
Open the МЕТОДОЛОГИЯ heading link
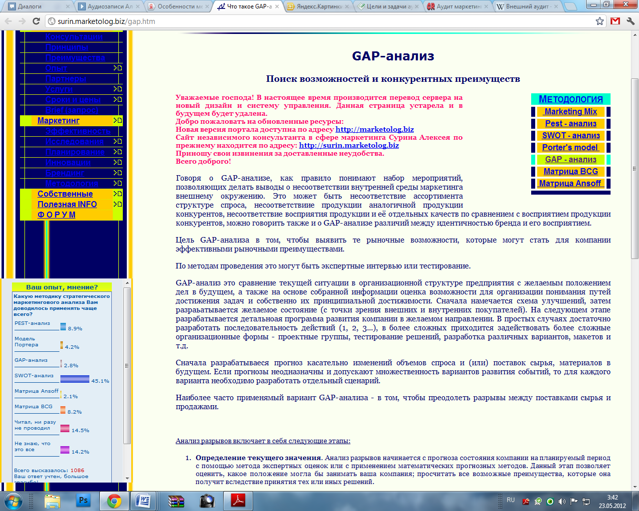click(x=571, y=99)
